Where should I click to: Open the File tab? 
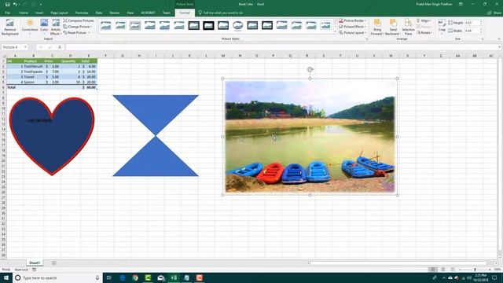pos(7,13)
